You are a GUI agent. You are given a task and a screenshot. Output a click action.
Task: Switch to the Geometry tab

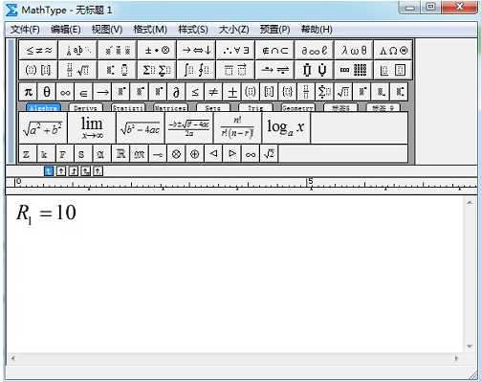(297, 107)
